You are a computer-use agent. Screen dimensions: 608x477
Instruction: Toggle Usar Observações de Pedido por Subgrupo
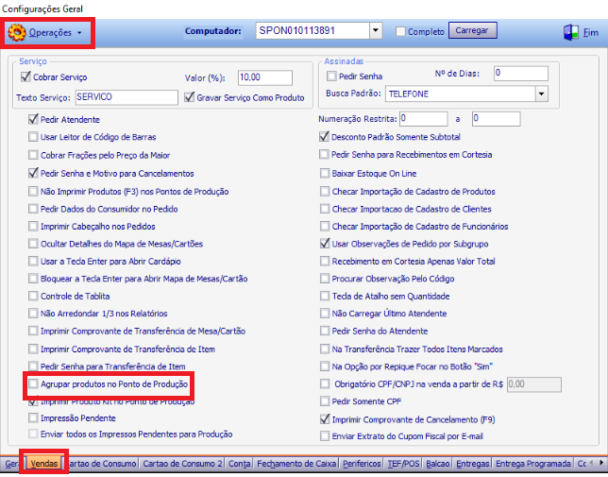coord(325,244)
